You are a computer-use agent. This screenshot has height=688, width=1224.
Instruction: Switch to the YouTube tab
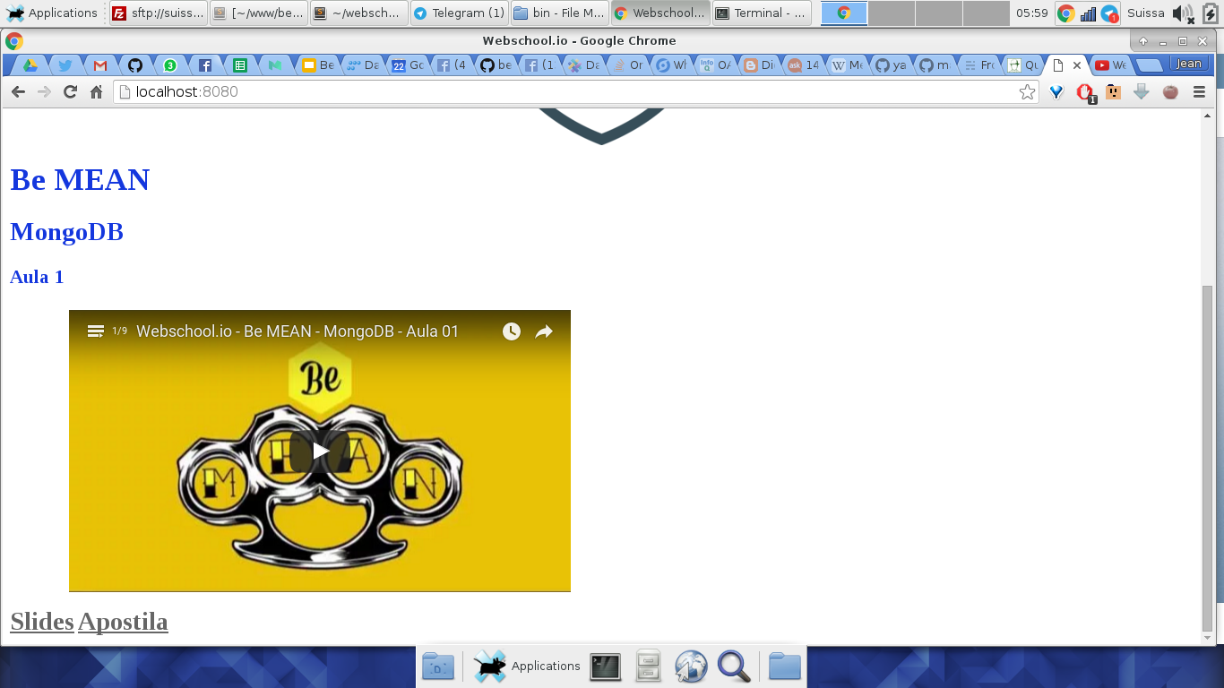tap(1110, 64)
